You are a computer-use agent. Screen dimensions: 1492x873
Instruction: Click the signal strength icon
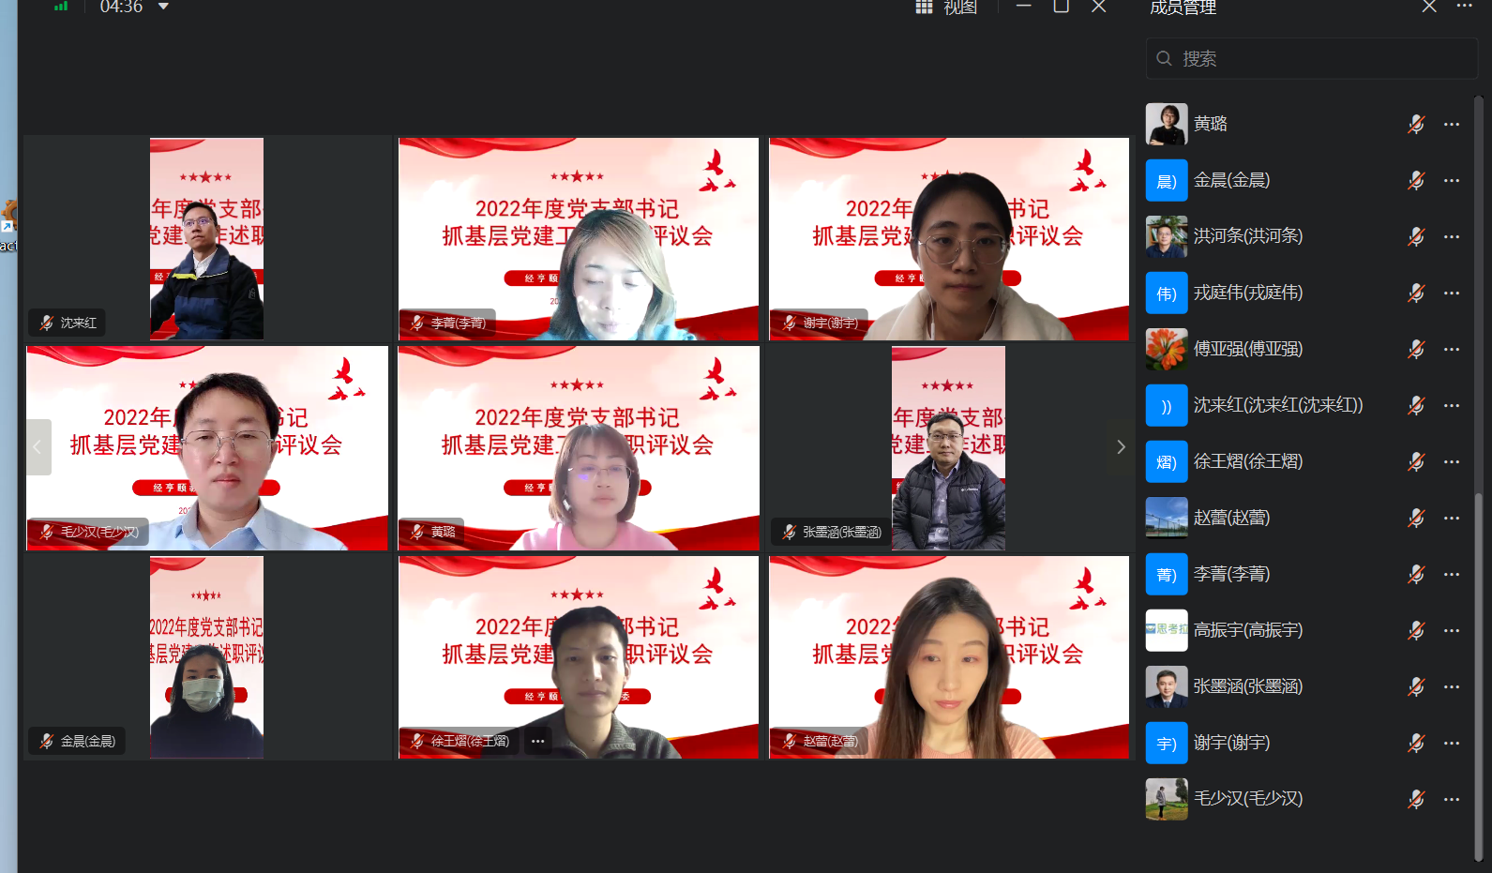[61, 7]
